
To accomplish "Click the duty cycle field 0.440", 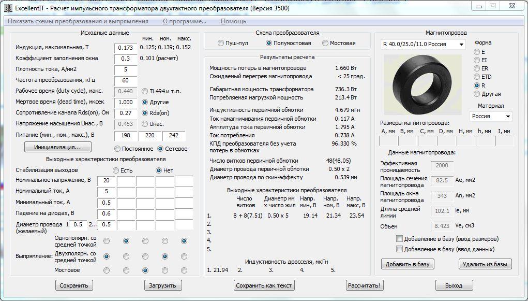I will [x=126, y=92].
